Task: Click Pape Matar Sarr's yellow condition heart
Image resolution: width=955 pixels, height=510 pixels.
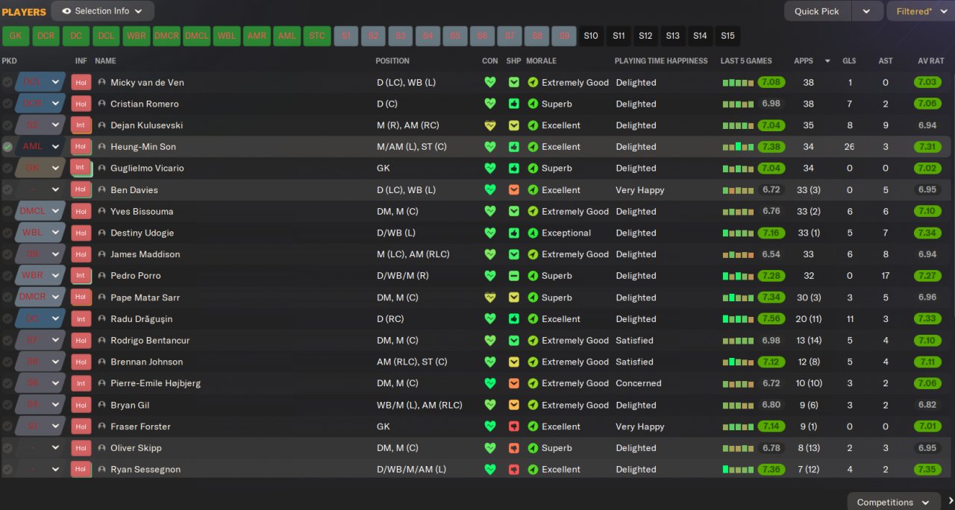Action: point(490,297)
